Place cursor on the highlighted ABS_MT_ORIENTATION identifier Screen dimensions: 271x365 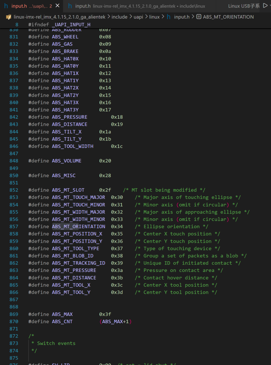[x=78, y=226]
